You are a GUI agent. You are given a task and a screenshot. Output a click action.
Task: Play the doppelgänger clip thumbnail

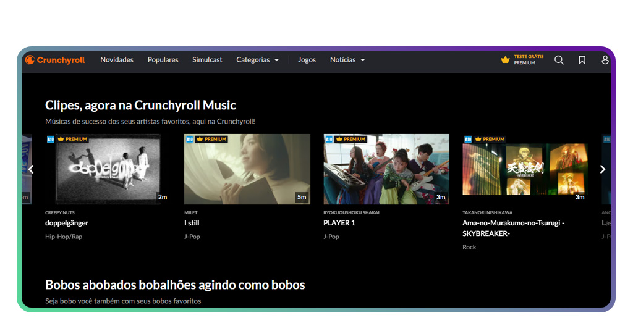108,169
